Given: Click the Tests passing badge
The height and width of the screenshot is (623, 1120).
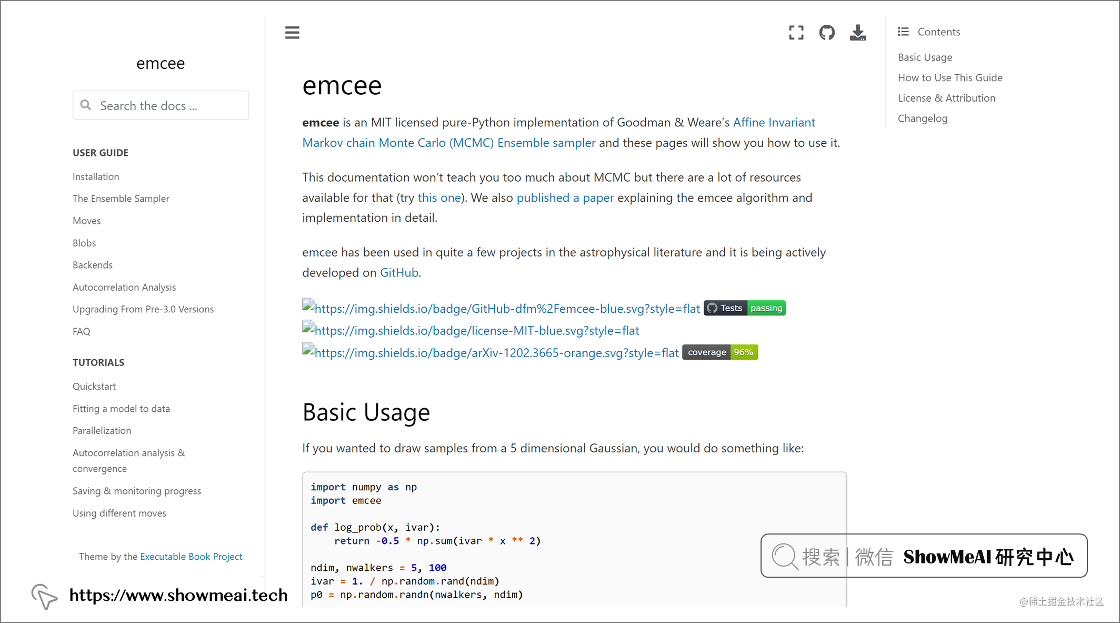Looking at the screenshot, I should click(744, 308).
